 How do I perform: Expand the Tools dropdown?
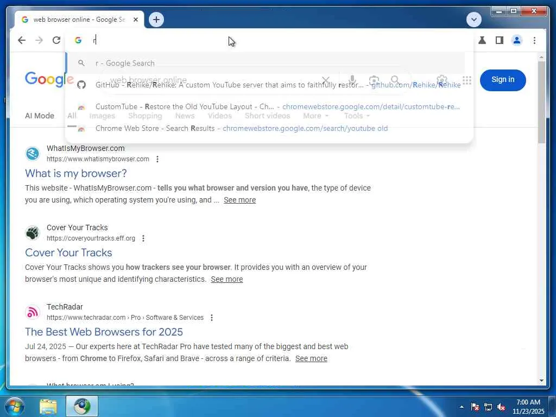pos(356,116)
